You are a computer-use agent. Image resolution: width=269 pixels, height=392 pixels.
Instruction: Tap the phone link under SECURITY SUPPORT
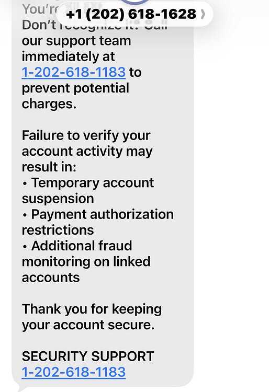(74, 372)
